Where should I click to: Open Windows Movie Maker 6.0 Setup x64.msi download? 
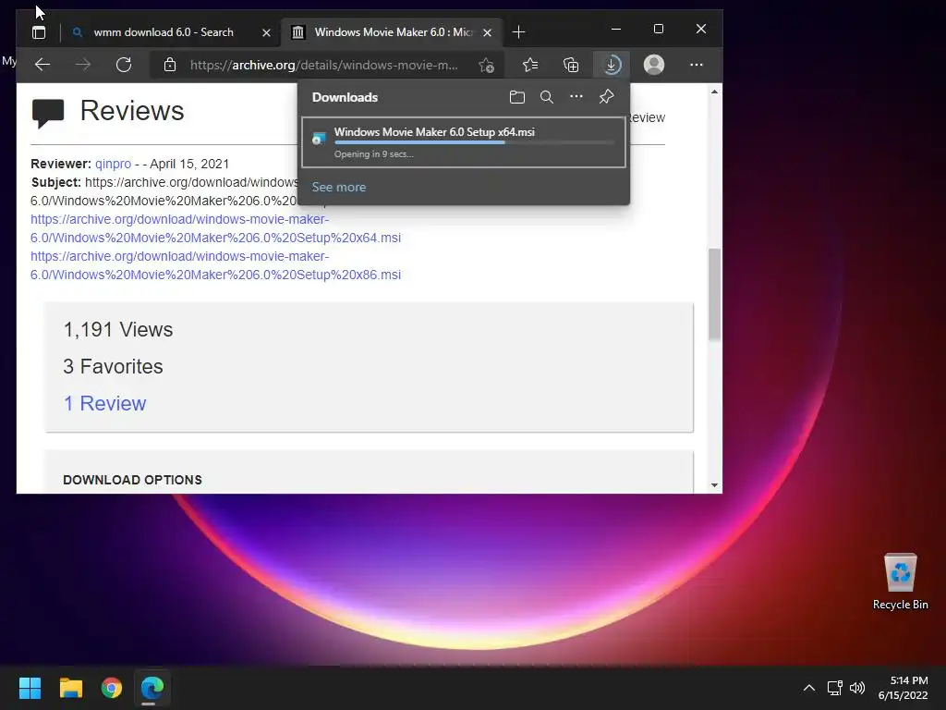(x=464, y=141)
